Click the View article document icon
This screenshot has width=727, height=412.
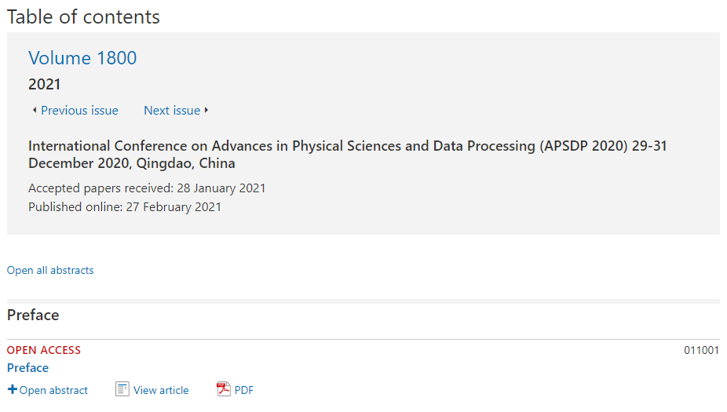(x=122, y=389)
